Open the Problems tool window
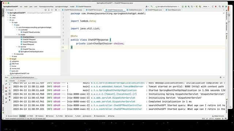Image resolution: width=234 pixels, height=131 pixels. [x=39, y=116]
